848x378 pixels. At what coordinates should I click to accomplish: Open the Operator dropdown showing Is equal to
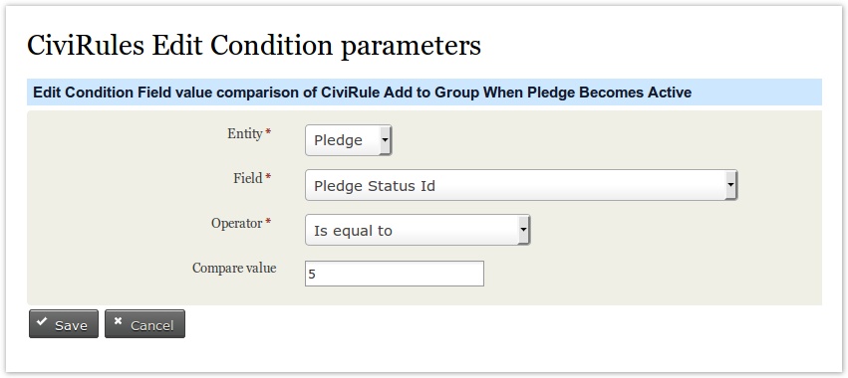click(418, 230)
